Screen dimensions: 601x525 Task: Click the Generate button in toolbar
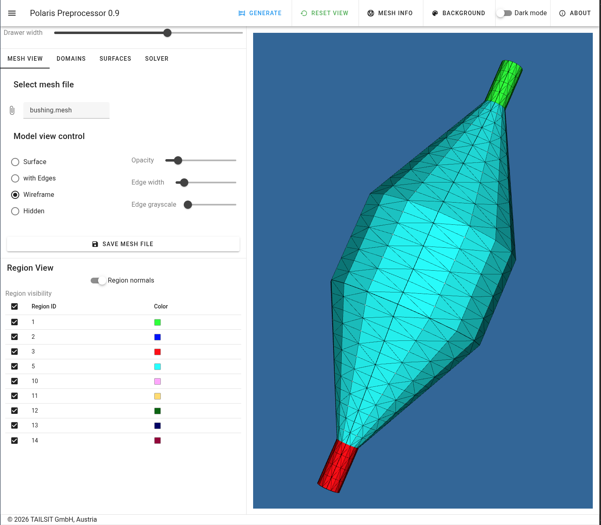[x=260, y=13]
